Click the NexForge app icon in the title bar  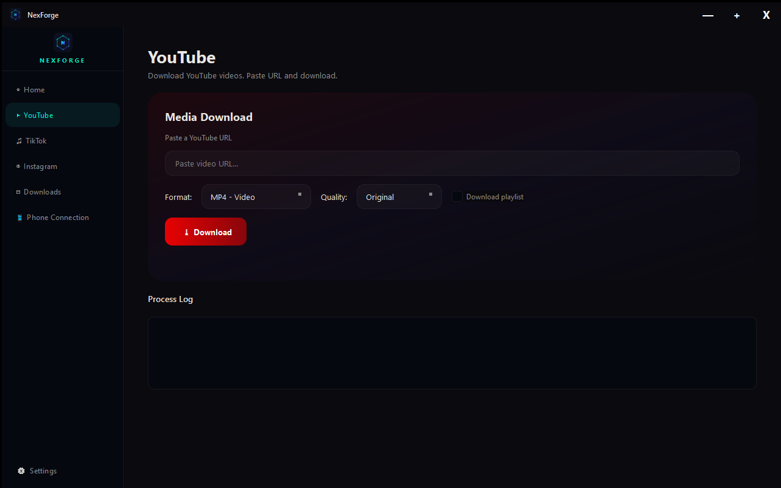[15, 15]
